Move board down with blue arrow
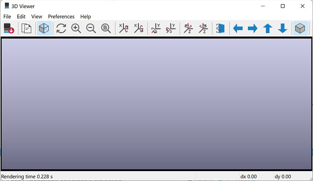 [283, 28]
